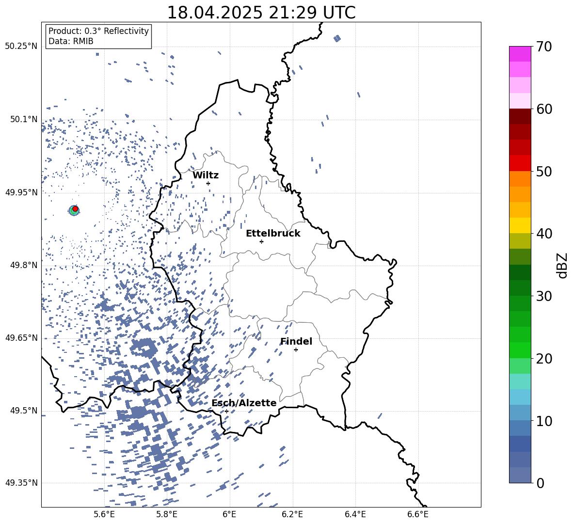Click the dark maroon colorbar segment
Viewport: 574px width, 524px height.
pos(520,116)
